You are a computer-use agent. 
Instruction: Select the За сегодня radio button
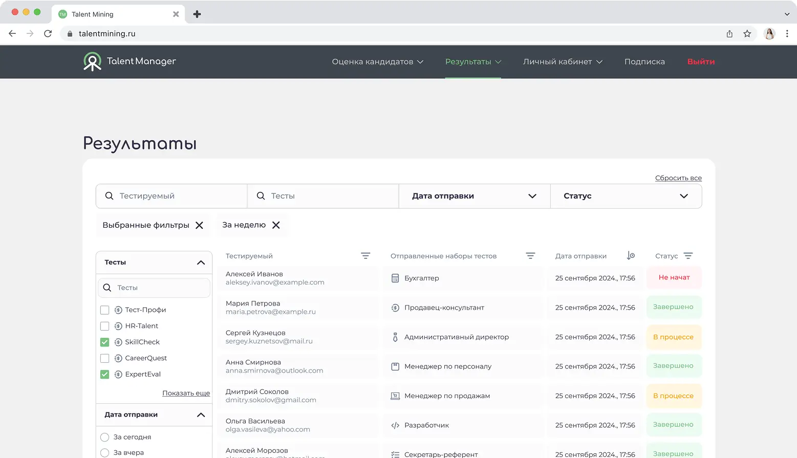(105, 437)
